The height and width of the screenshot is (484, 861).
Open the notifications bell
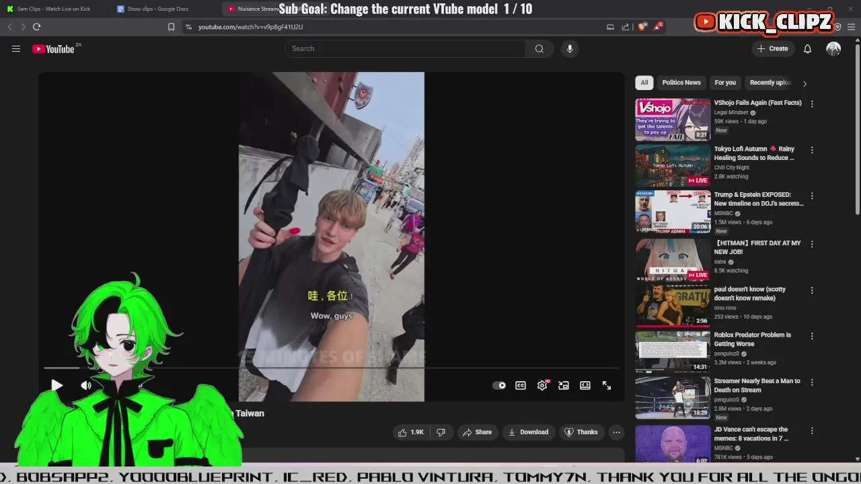[x=807, y=48]
